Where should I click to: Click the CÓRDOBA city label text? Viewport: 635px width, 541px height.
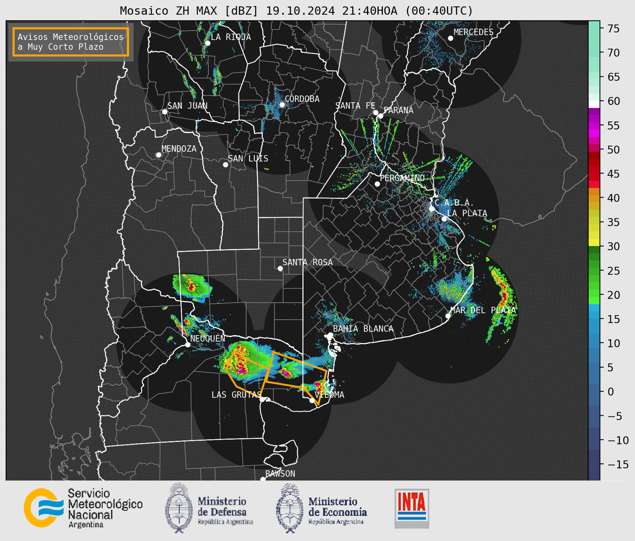pyautogui.click(x=302, y=99)
